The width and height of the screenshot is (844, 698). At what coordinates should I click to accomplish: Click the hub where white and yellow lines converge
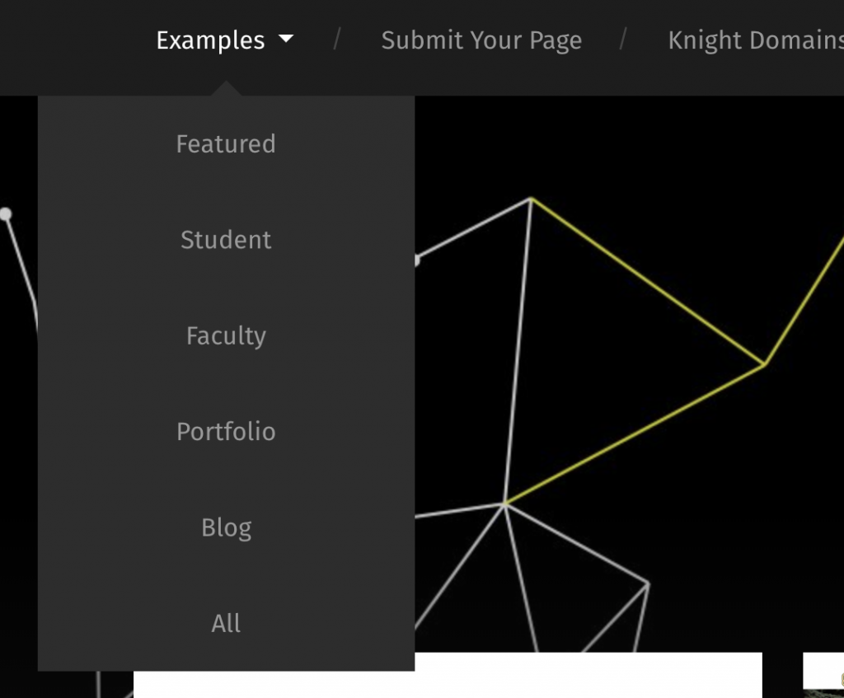pyautogui.click(x=504, y=504)
